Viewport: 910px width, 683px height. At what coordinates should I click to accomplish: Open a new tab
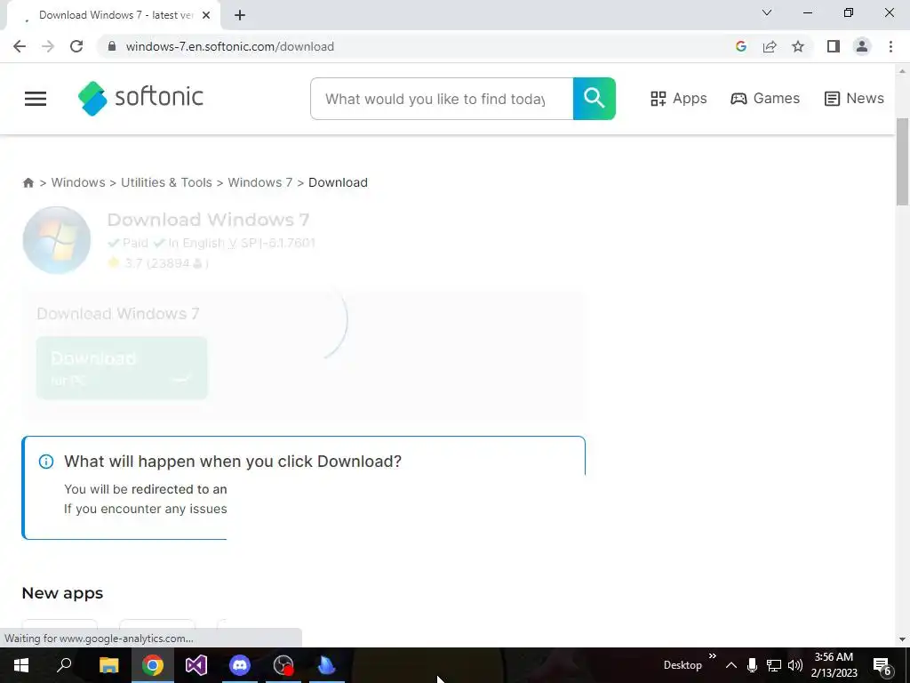(240, 15)
